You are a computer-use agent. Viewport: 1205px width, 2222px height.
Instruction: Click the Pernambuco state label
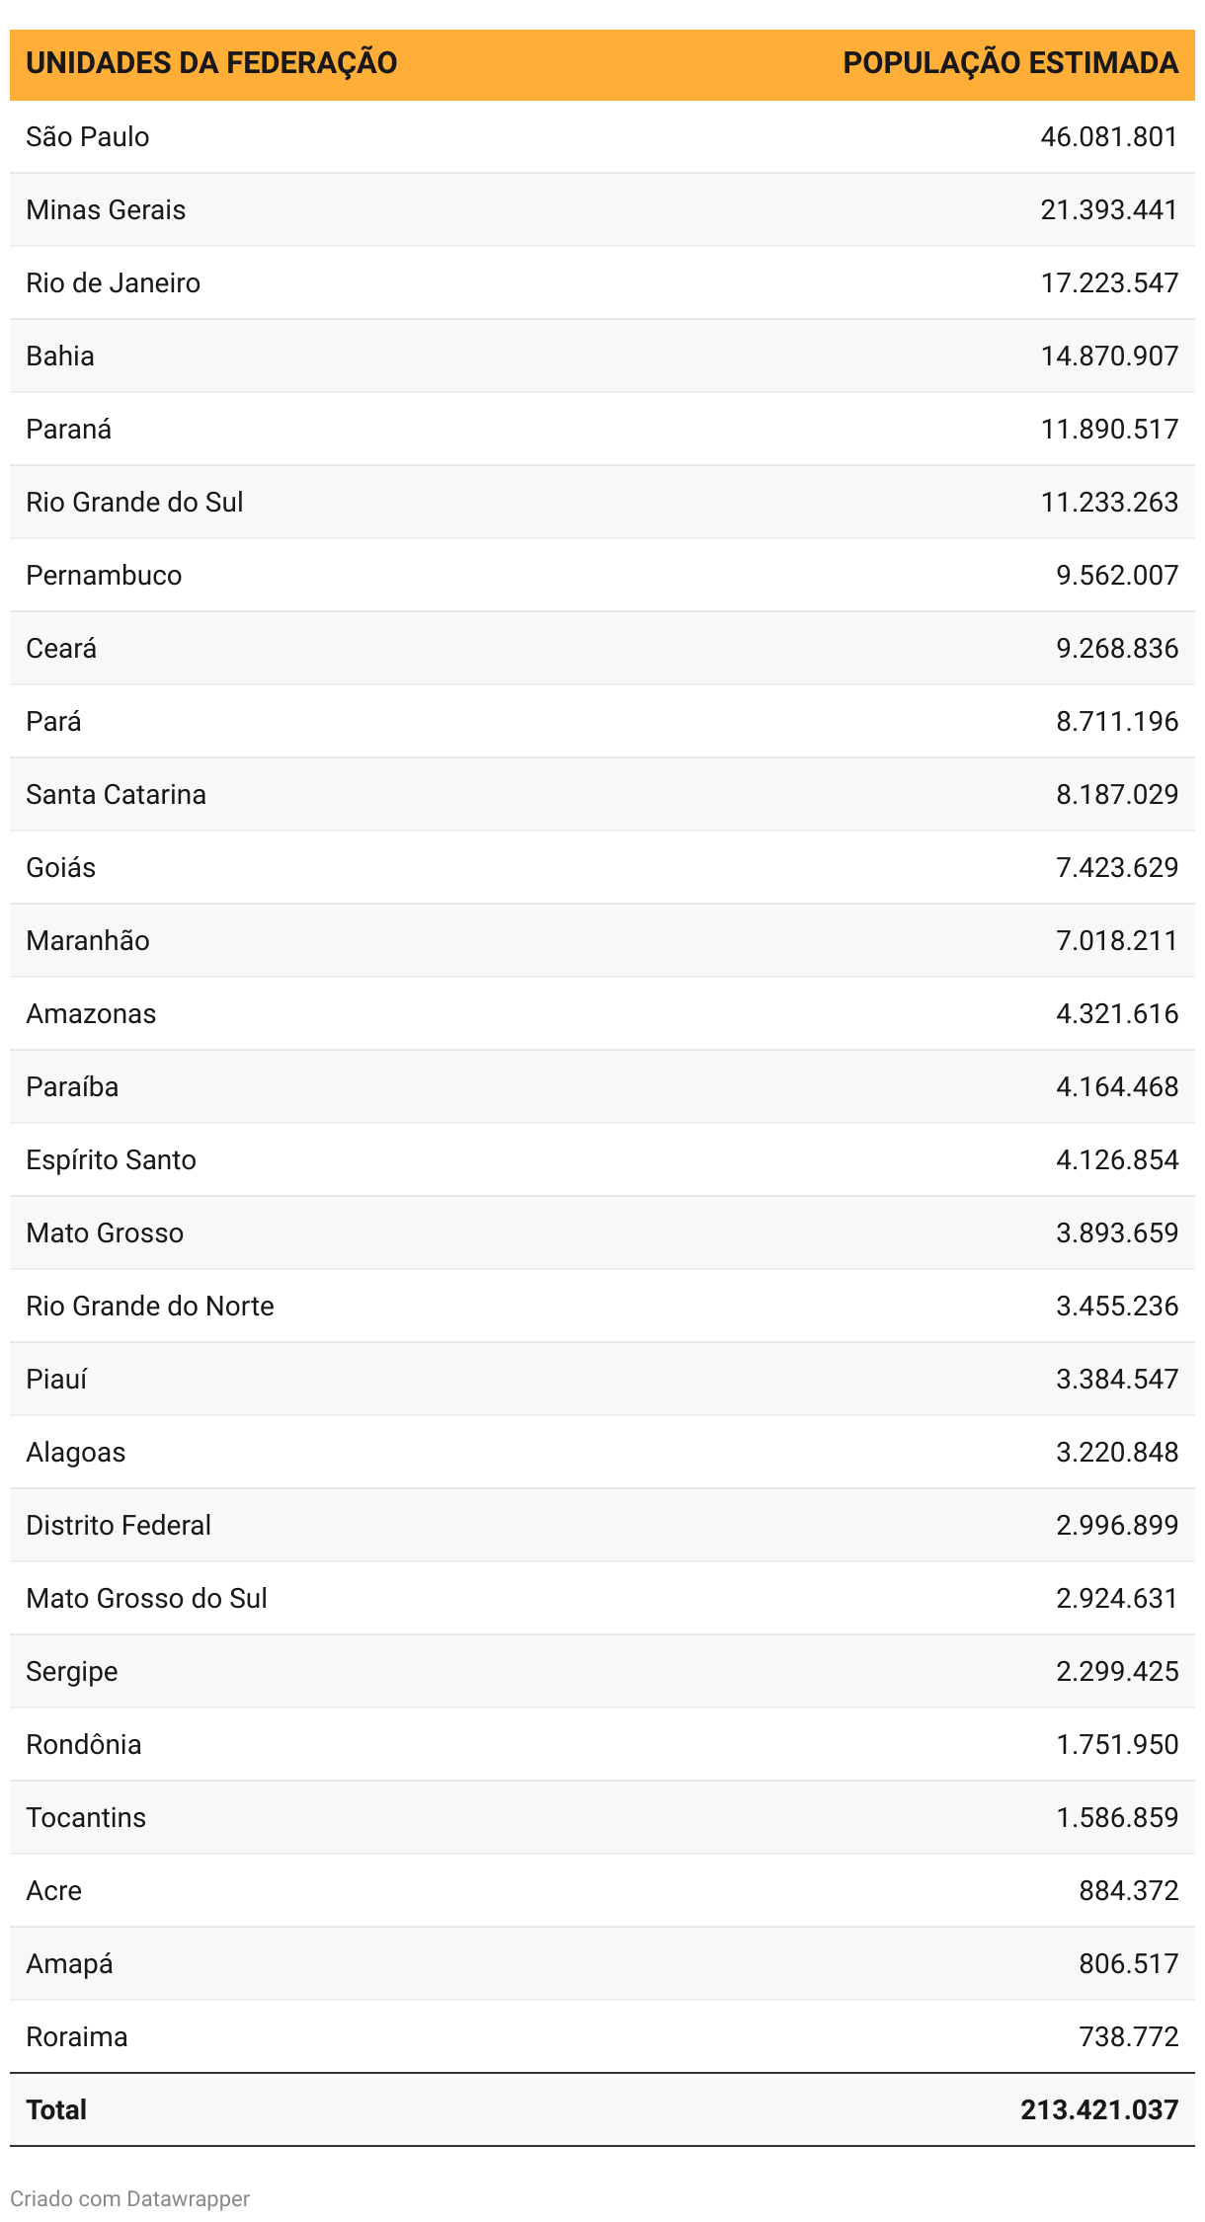coord(104,576)
